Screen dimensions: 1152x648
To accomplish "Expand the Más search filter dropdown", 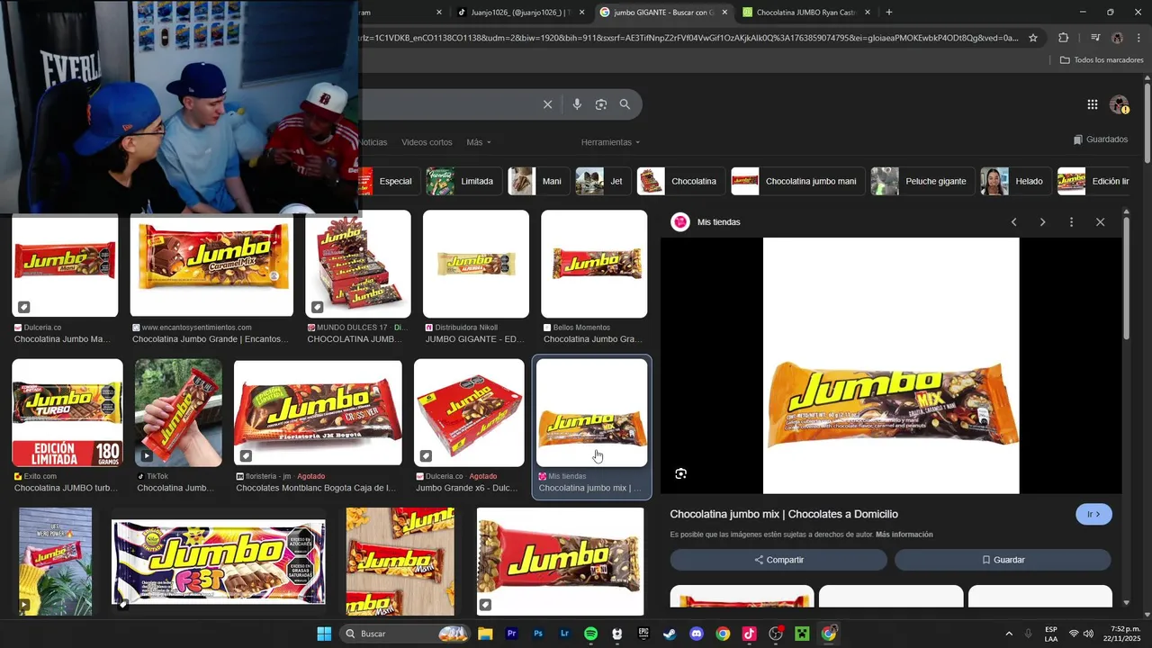I will point(479,142).
